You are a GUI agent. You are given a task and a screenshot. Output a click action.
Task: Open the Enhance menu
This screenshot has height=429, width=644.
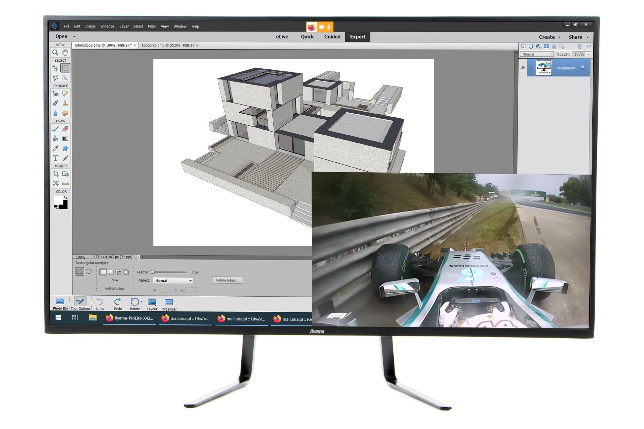coord(107,26)
